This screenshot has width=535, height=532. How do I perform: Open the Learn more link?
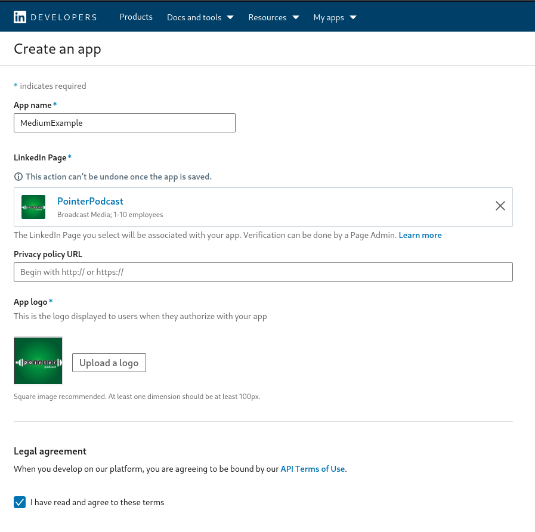tap(420, 235)
